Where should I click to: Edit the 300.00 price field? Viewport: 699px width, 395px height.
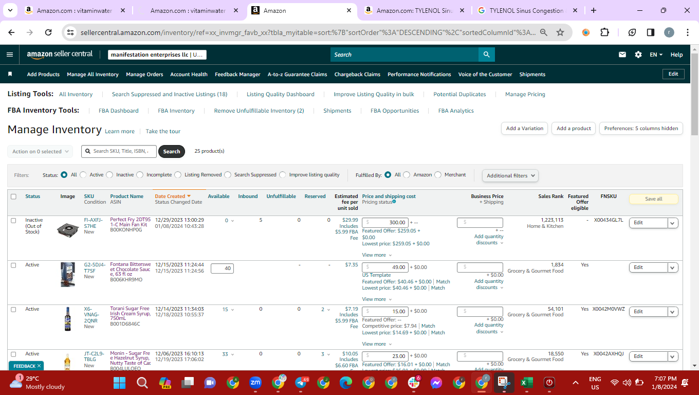385,223
